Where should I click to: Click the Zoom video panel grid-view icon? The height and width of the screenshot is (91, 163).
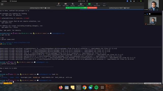coord(150,14)
